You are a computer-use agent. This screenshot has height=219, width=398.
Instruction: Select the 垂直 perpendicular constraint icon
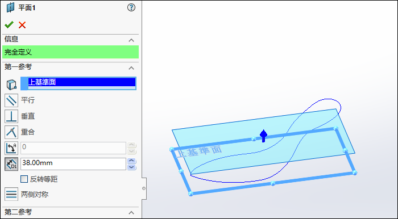(11, 116)
